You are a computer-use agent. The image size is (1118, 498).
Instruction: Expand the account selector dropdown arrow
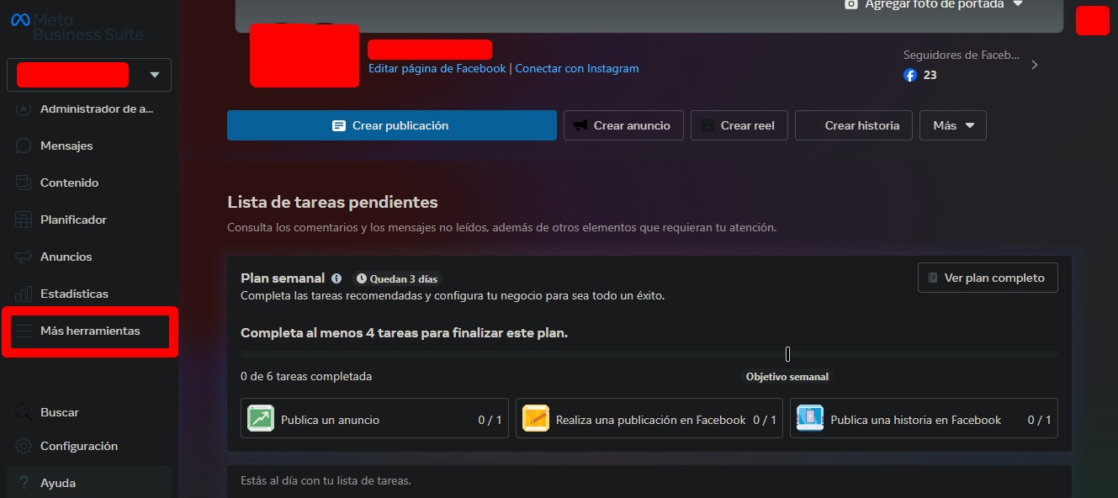point(155,75)
